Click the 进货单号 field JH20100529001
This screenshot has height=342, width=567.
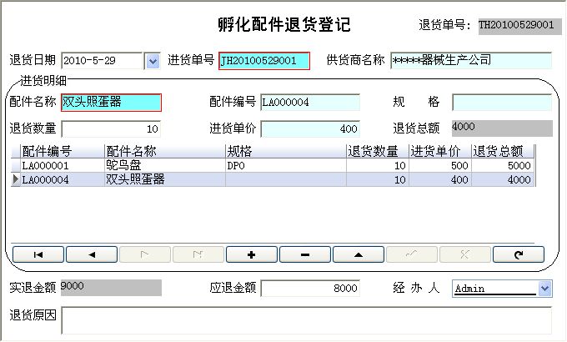pyautogui.click(x=264, y=61)
